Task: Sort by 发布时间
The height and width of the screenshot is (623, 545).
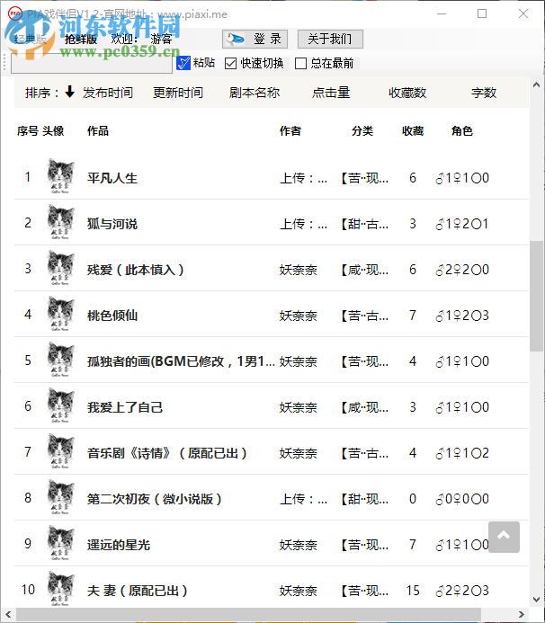Action: (108, 93)
